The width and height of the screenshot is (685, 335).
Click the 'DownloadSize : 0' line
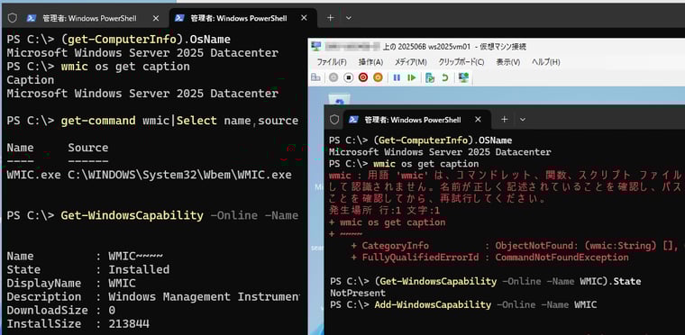61,310
